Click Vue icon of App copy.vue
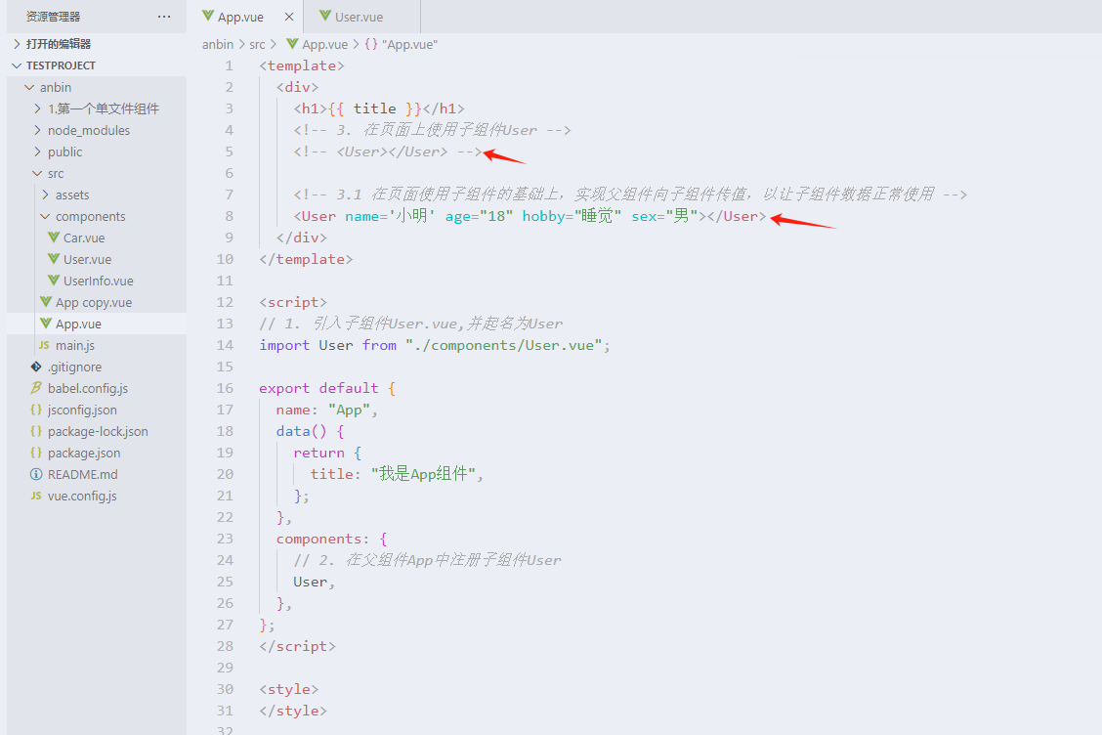 46,302
